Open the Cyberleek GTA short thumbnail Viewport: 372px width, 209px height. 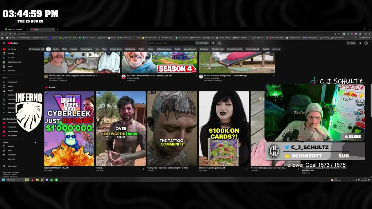69,129
